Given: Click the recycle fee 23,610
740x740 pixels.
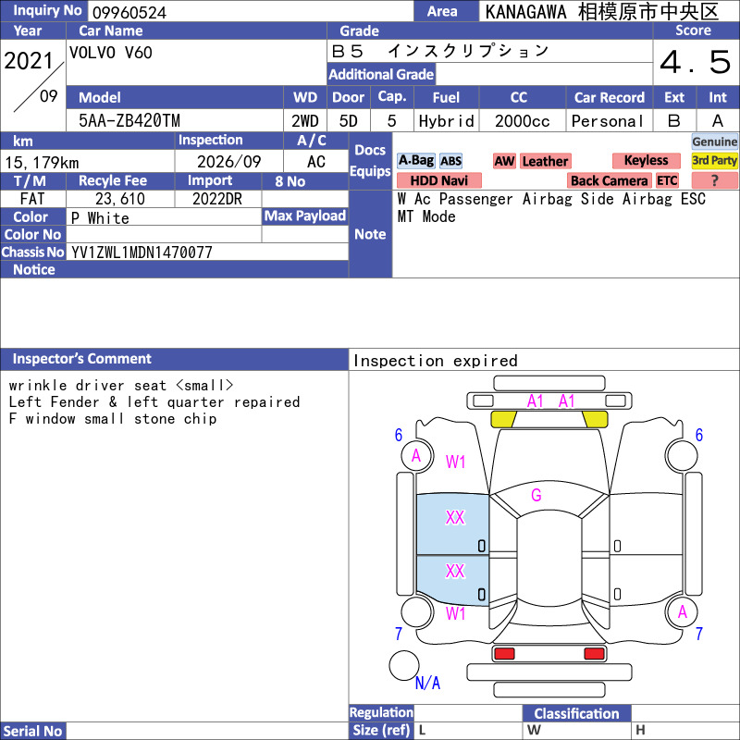Looking at the screenshot, I should coord(120,199).
